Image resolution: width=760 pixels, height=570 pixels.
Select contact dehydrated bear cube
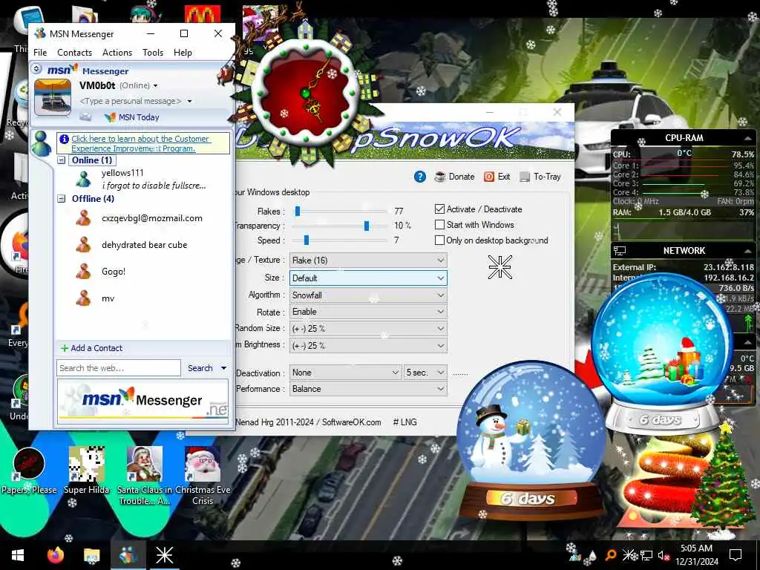143,245
